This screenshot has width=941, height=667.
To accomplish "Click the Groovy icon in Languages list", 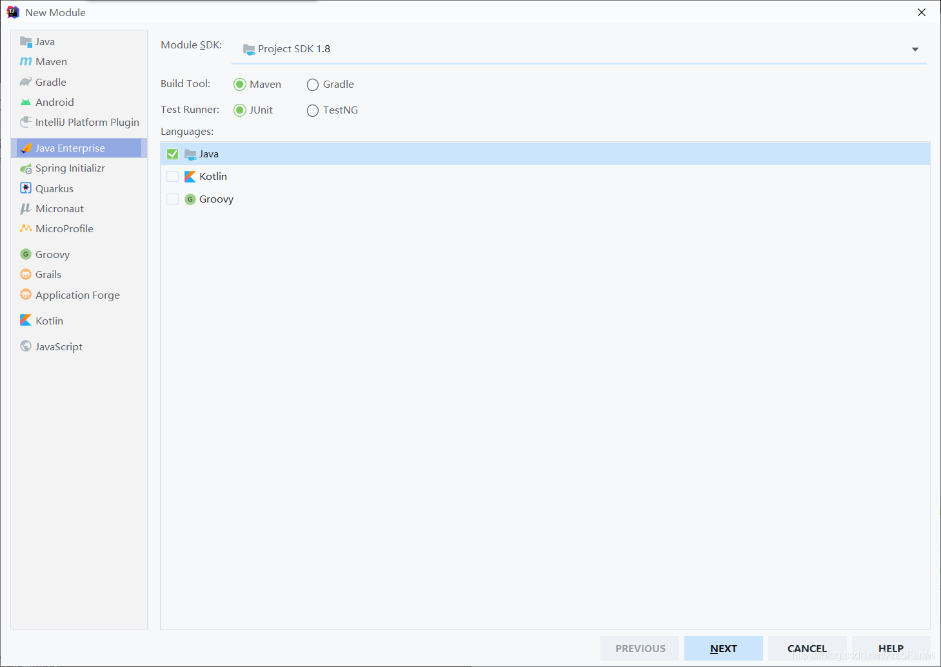I will [x=190, y=199].
